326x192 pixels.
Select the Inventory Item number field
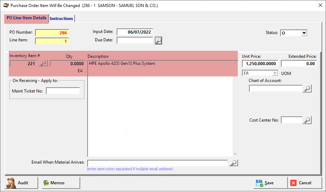23,64
